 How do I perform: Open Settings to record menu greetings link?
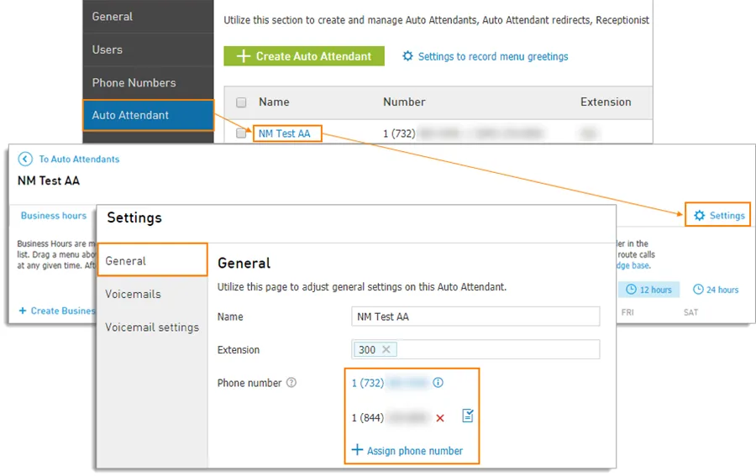pos(493,56)
